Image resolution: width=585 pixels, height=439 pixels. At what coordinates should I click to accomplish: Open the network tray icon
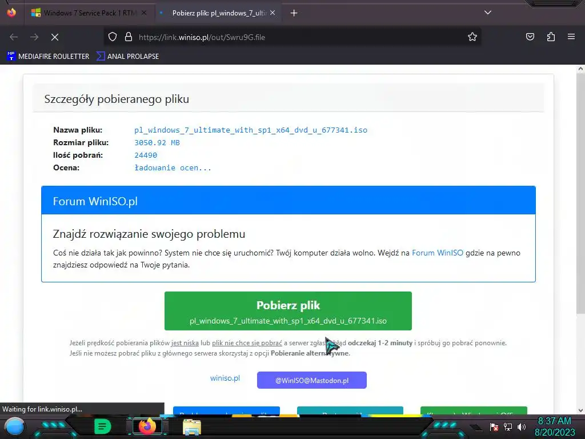pos(508,426)
